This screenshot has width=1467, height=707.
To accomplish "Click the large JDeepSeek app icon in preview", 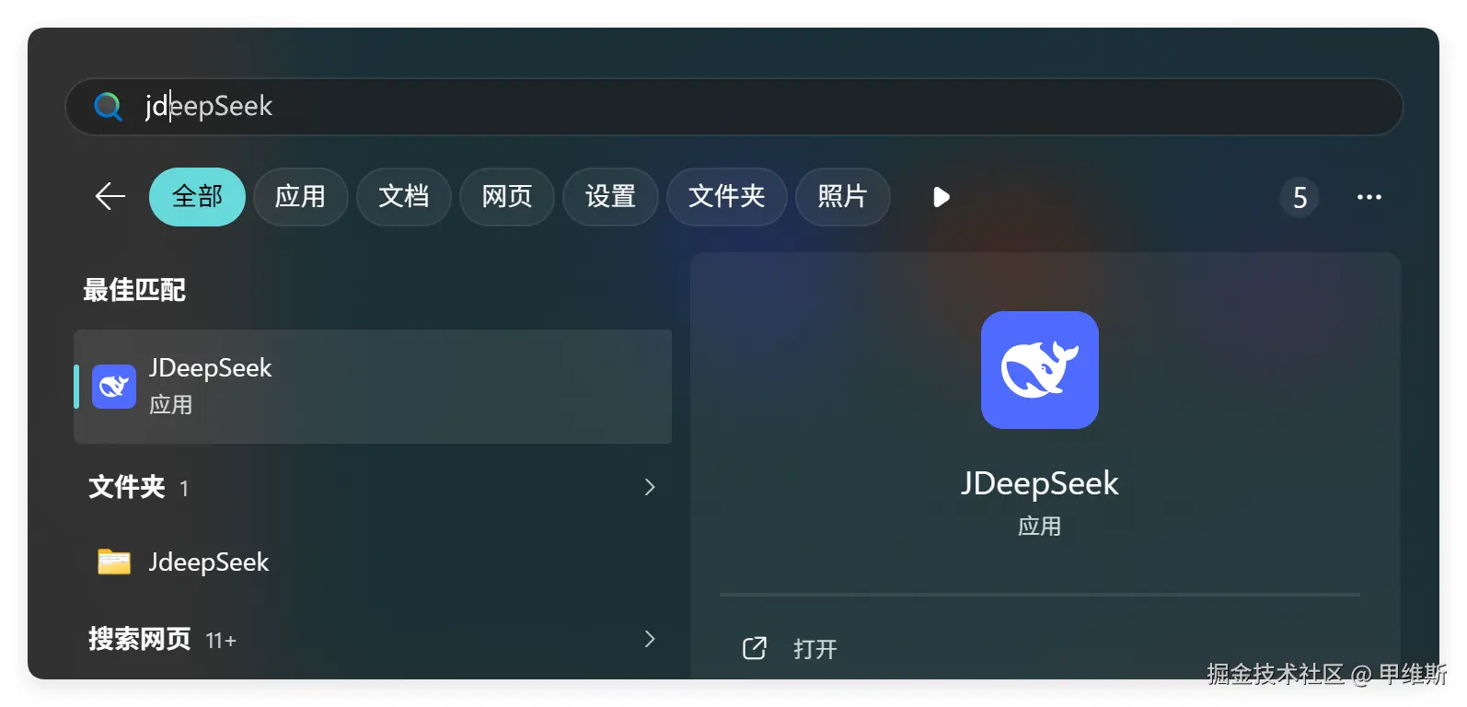I will (x=1040, y=370).
